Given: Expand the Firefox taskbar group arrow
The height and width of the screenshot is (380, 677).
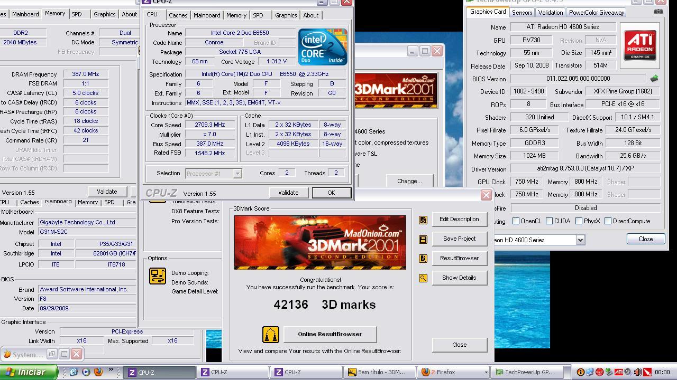Looking at the screenshot, I should click(x=486, y=372).
